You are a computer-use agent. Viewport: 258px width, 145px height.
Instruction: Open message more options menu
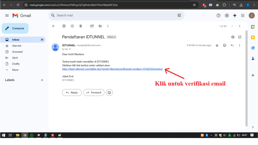pyautogui.click(x=240, y=45)
